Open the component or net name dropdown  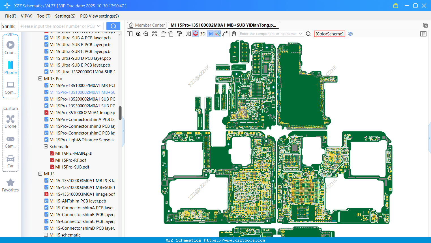pyautogui.click(x=301, y=34)
